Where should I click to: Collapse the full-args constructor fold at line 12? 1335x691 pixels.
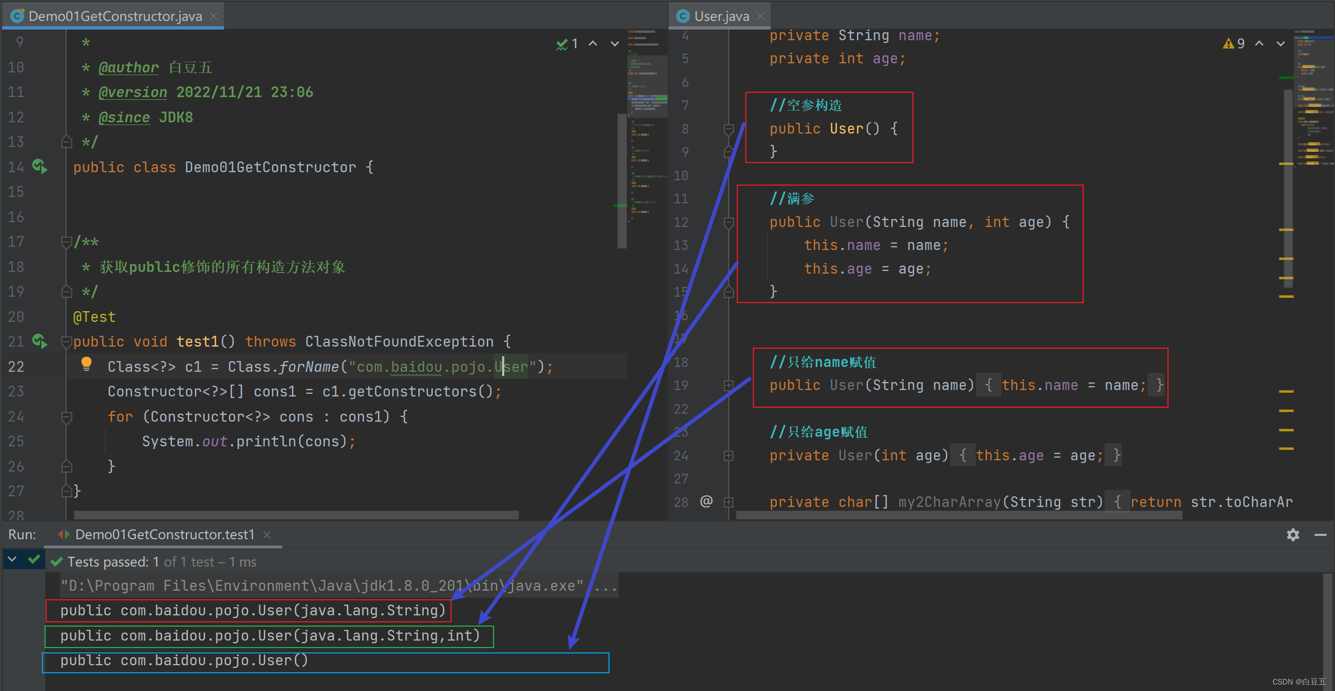tap(729, 222)
